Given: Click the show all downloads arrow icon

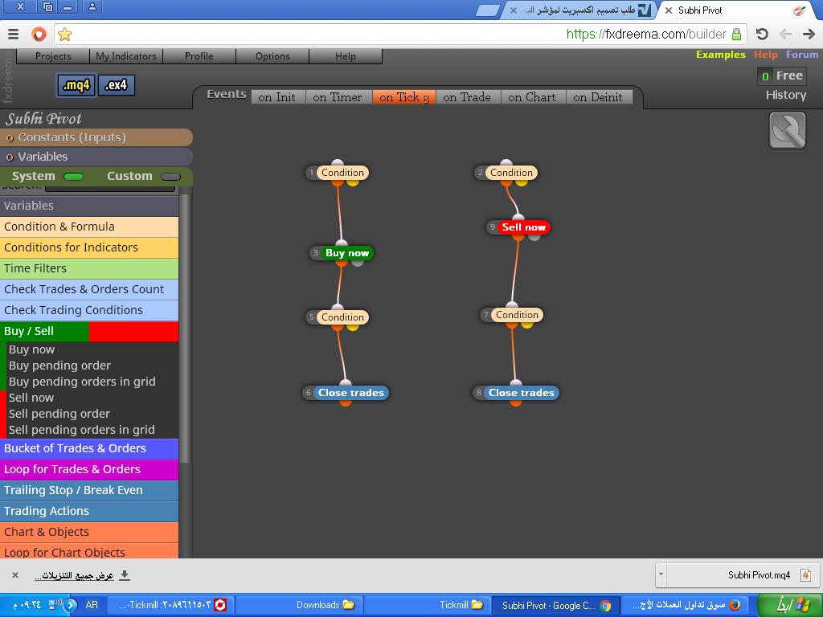Looking at the screenshot, I should point(125,575).
